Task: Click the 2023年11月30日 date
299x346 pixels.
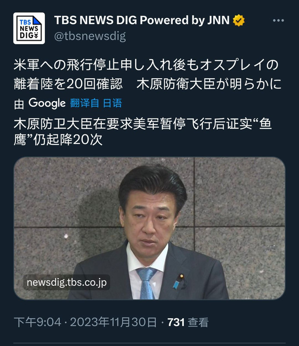Action: coord(113,322)
